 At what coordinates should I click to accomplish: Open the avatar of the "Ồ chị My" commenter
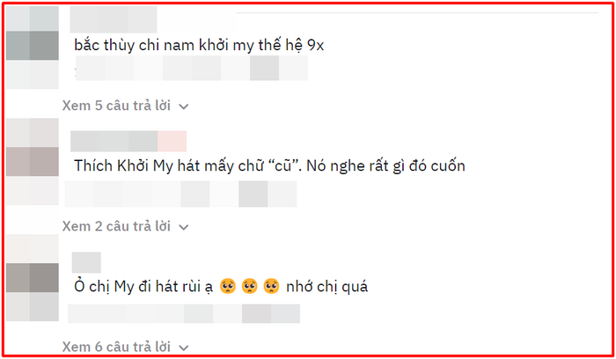(33, 278)
